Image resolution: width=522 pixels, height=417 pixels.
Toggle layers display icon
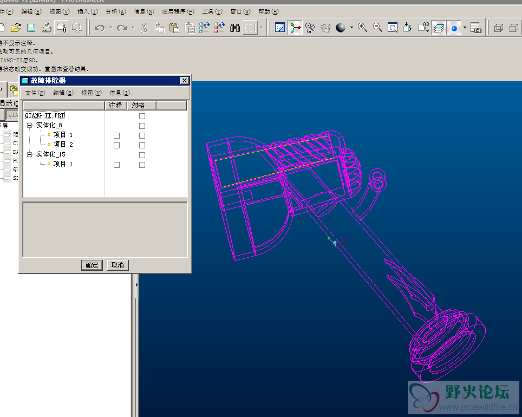coord(439,28)
